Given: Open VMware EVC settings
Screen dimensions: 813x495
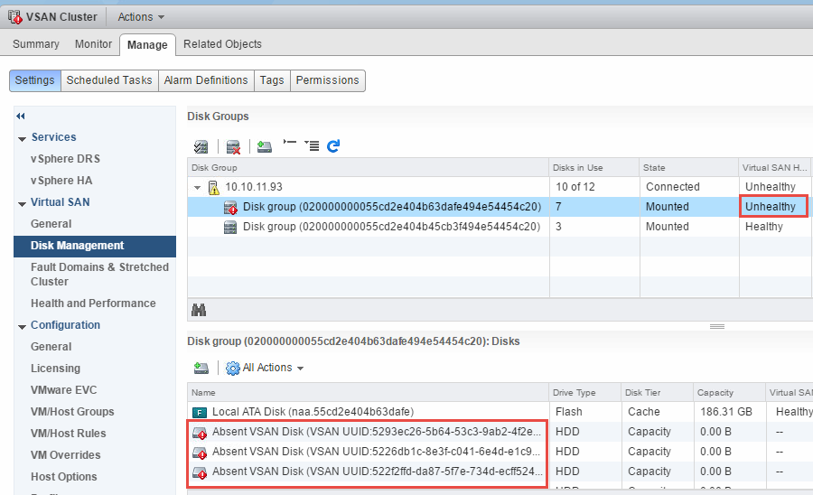Looking at the screenshot, I should (64, 390).
